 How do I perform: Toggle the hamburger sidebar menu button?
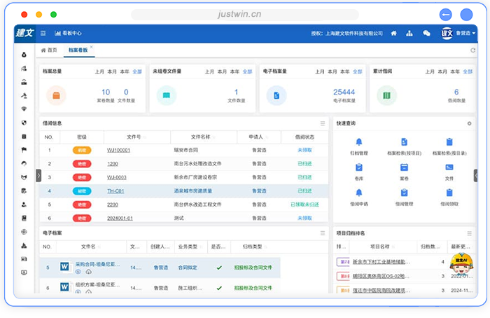[x=43, y=33]
